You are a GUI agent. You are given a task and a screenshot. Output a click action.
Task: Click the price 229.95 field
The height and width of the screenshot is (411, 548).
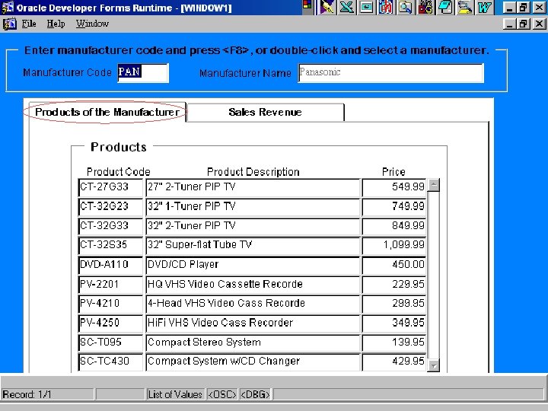click(394, 285)
